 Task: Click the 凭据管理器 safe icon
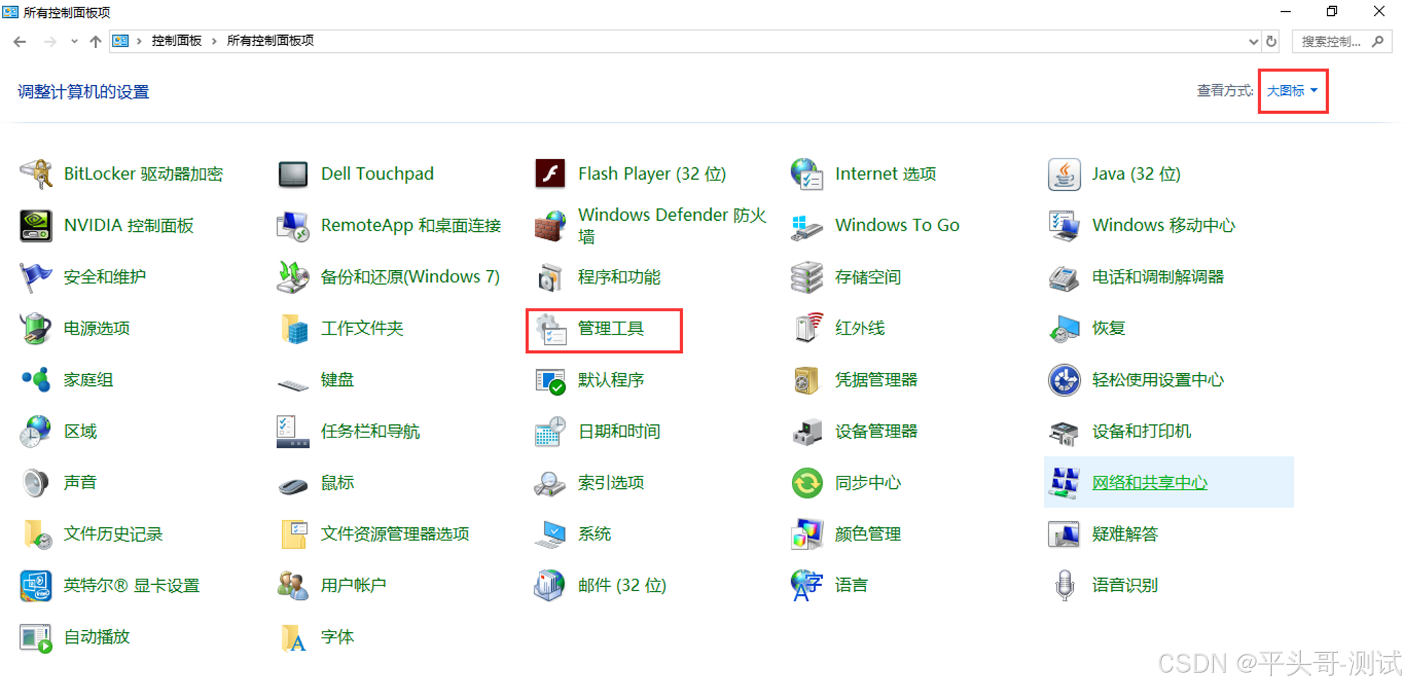pos(807,380)
